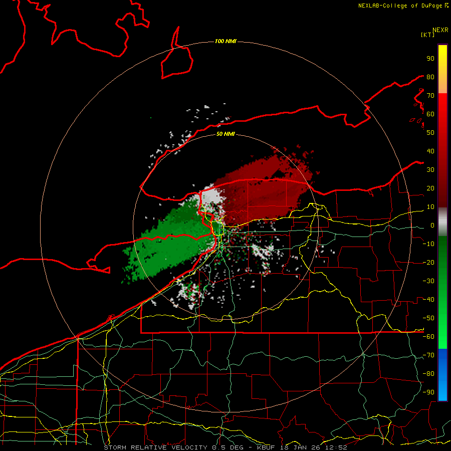451x451 pixels.
Task: Click the positive 20 value on the scale
Action: (430, 188)
